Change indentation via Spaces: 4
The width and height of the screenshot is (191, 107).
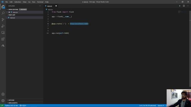(x=161, y=106)
